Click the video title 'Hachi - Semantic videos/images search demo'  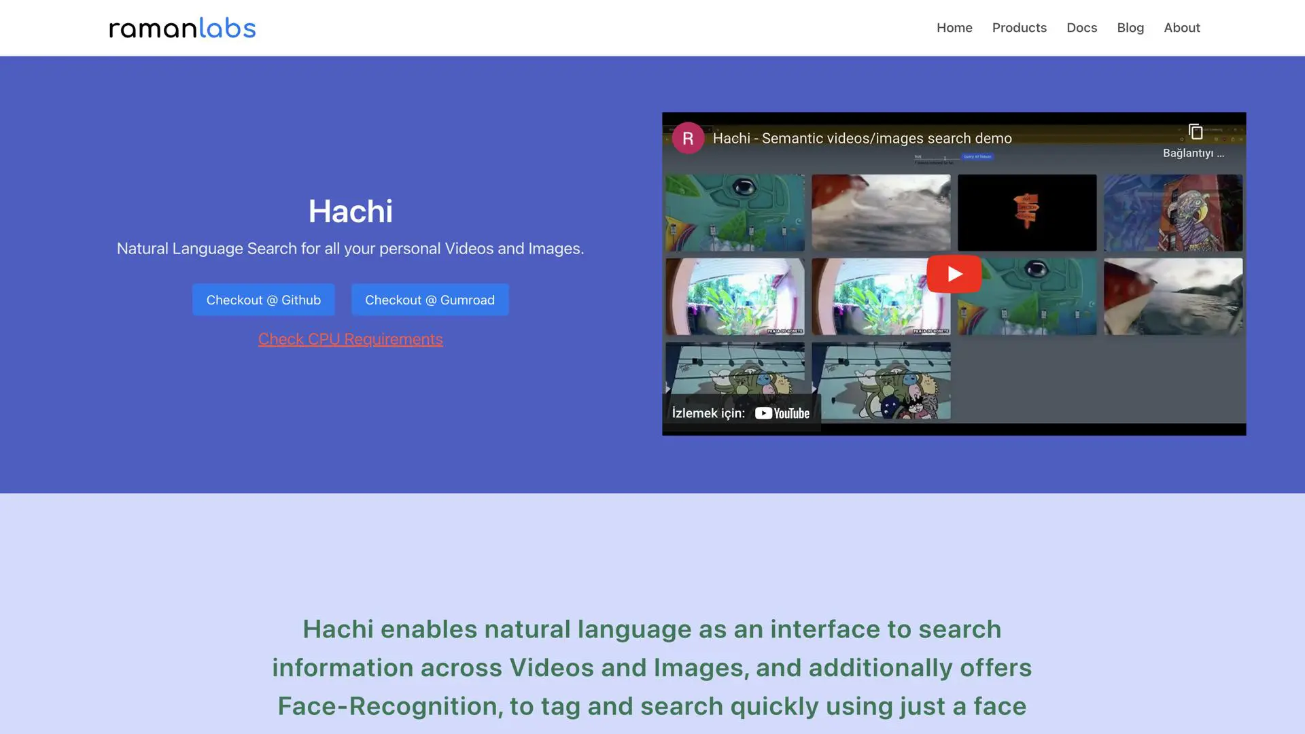click(862, 138)
